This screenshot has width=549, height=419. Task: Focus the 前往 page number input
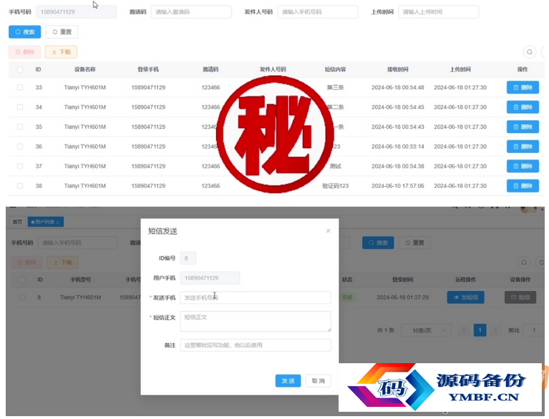coord(533,330)
